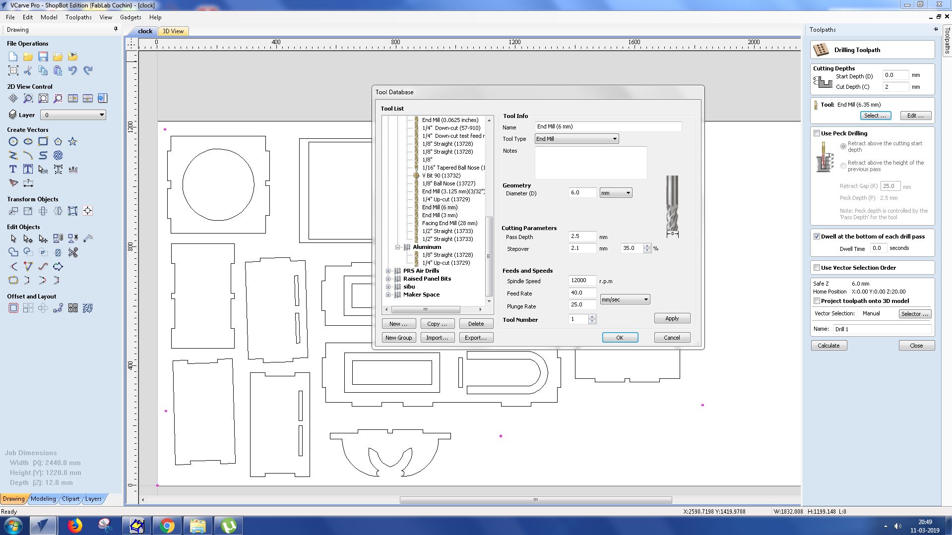952x535 pixels.
Task: Activate the Pan view icon
Action: tap(13, 98)
